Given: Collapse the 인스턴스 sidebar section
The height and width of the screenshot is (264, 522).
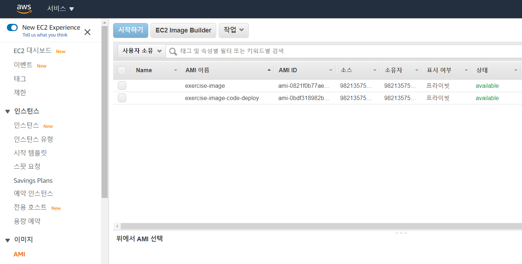Looking at the screenshot, I should click(x=8, y=111).
